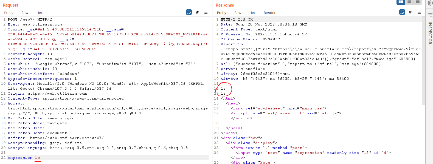Open the Response Render tab
433x164 pixels.
click(269, 13)
